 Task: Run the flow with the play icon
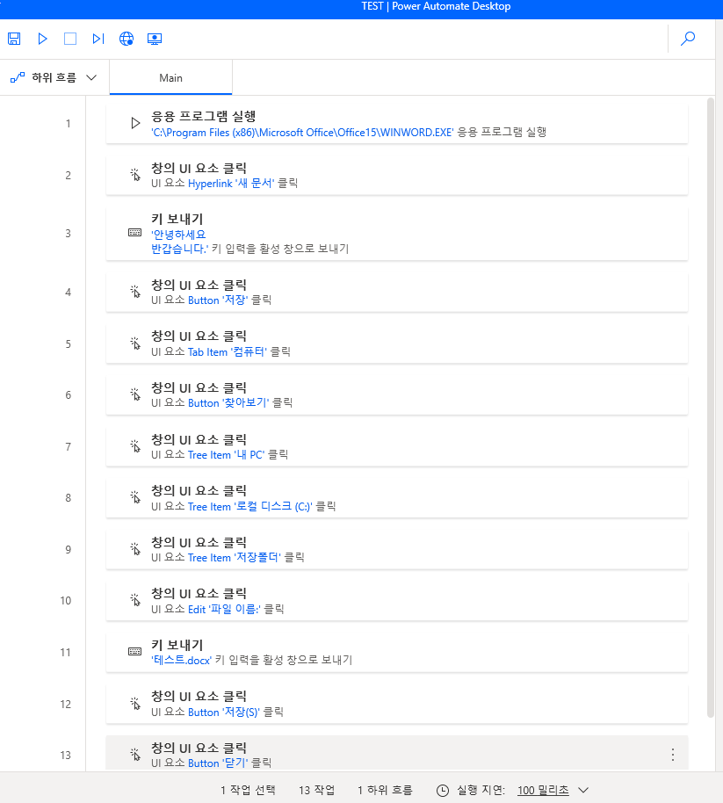42,39
